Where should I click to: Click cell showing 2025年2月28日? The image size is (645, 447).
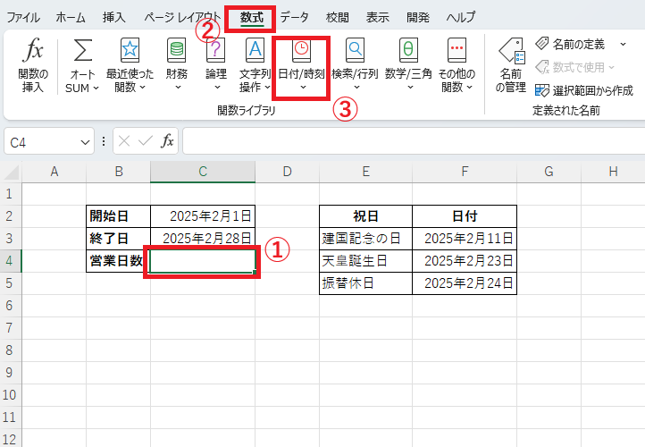point(203,239)
